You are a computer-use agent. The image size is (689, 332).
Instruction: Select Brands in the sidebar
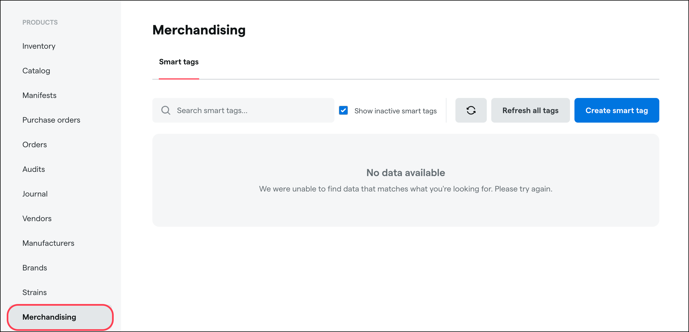click(x=35, y=268)
